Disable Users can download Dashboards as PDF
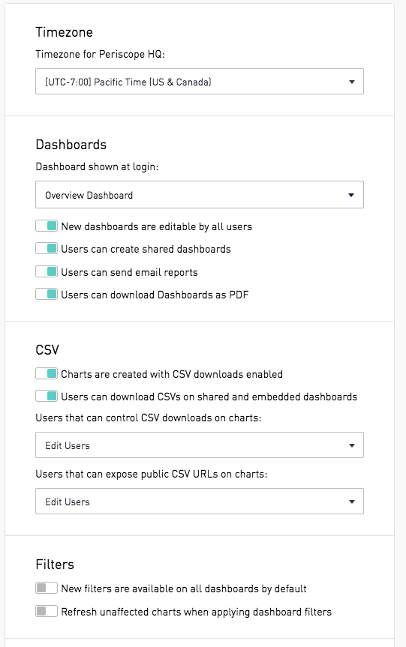 pyautogui.click(x=47, y=294)
